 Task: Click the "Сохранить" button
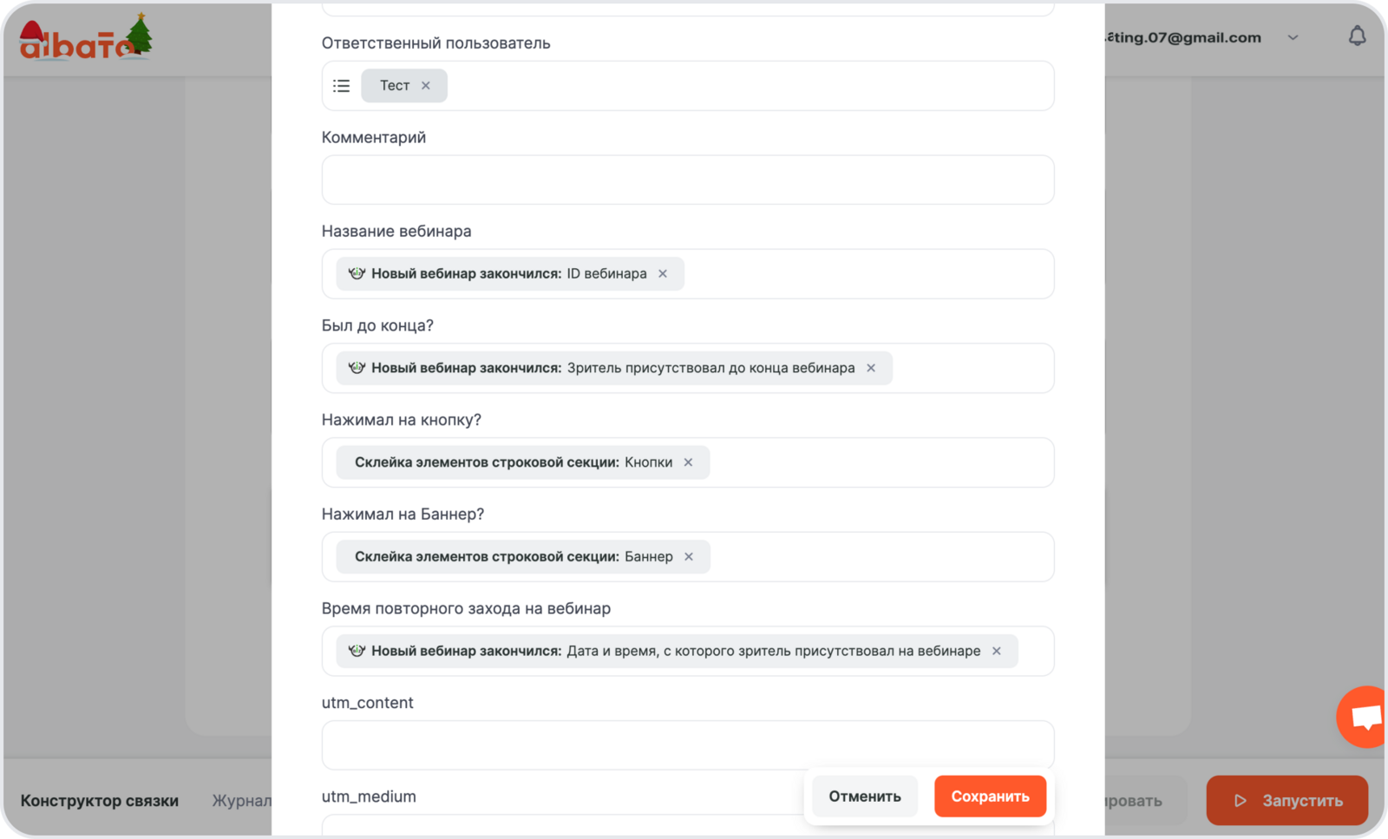click(x=990, y=796)
